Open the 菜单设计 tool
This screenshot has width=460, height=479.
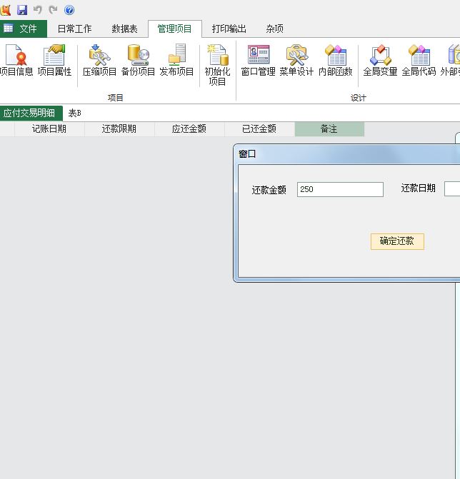(x=296, y=56)
